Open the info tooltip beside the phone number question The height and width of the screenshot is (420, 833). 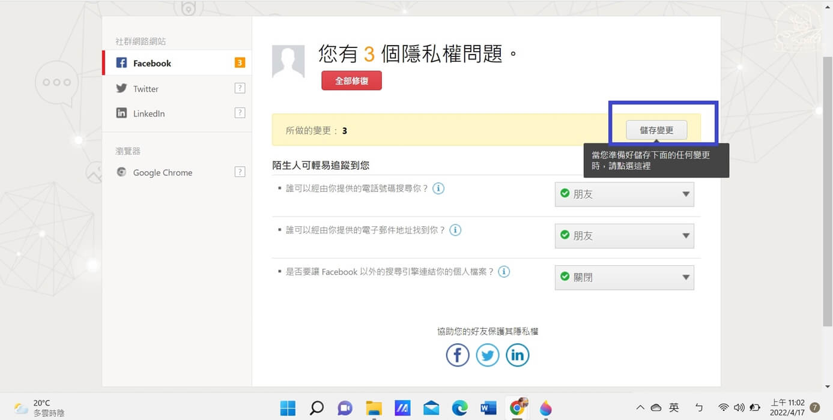[x=438, y=188]
